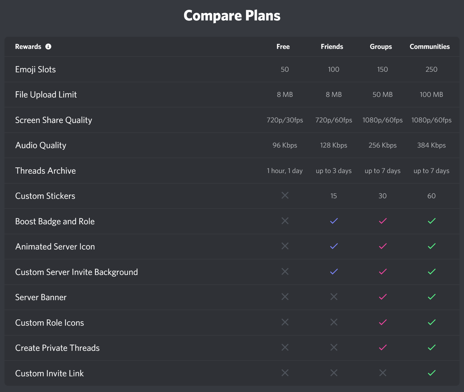Click the X under Friends for Create Private Threads
Image resolution: width=464 pixels, height=392 pixels.
[334, 348]
